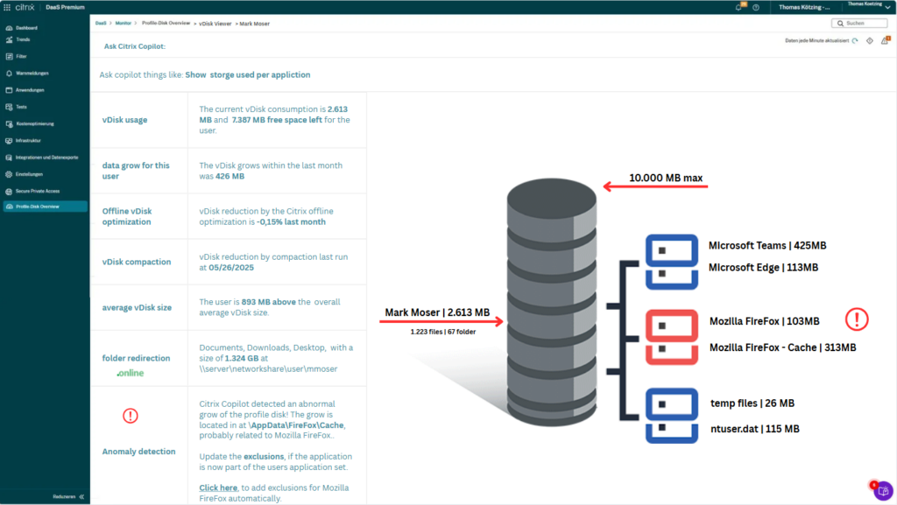Click the Trends sidebar icon
This screenshot has width=897, height=505.
coord(9,39)
